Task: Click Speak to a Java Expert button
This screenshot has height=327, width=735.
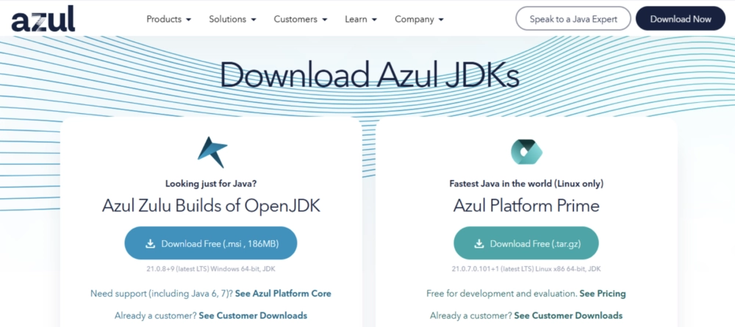Action: (573, 19)
